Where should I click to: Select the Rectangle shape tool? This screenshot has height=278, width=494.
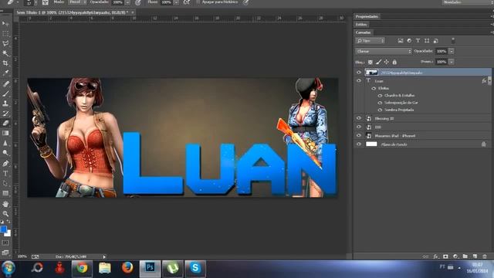pyautogui.click(x=5, y=193)
